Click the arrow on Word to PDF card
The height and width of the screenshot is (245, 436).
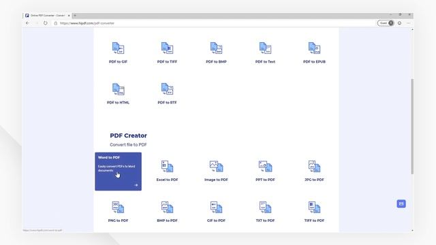[x=136, y=185]
